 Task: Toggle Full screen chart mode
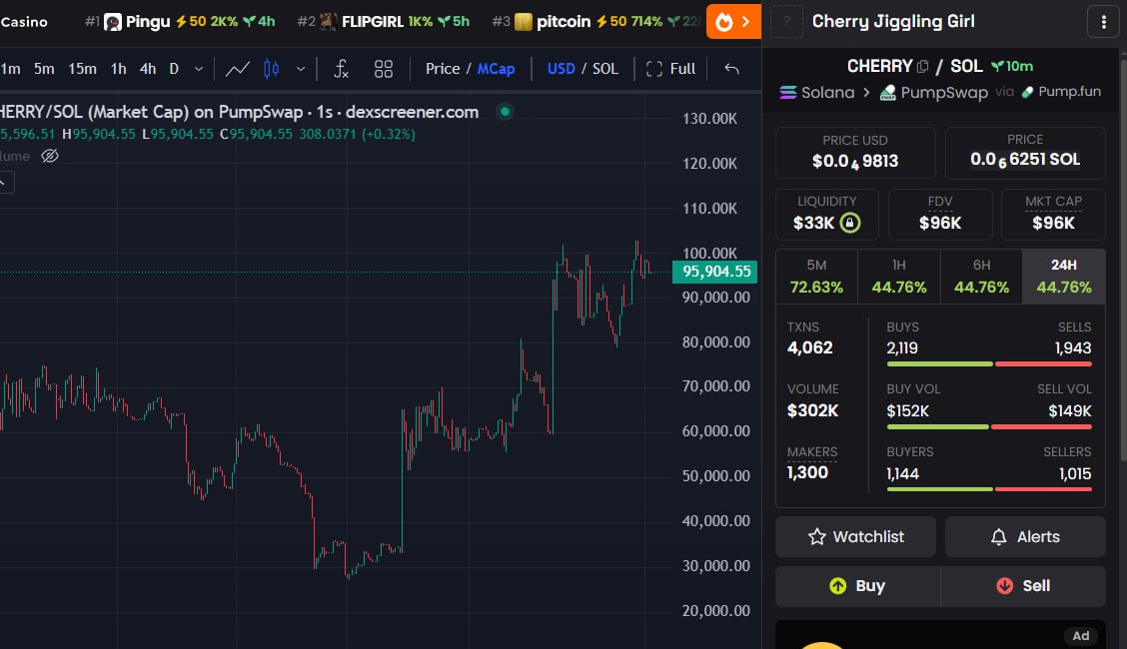pos(671,69)
